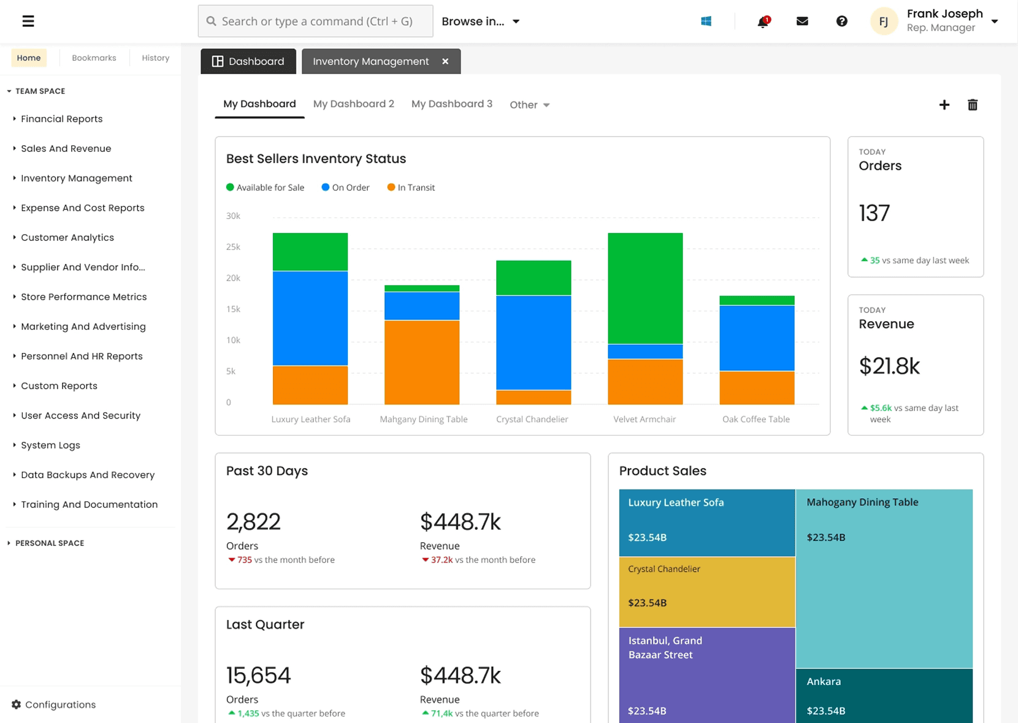
Task: Open the mail envelope icon
Action: click(x=802, y=21)
